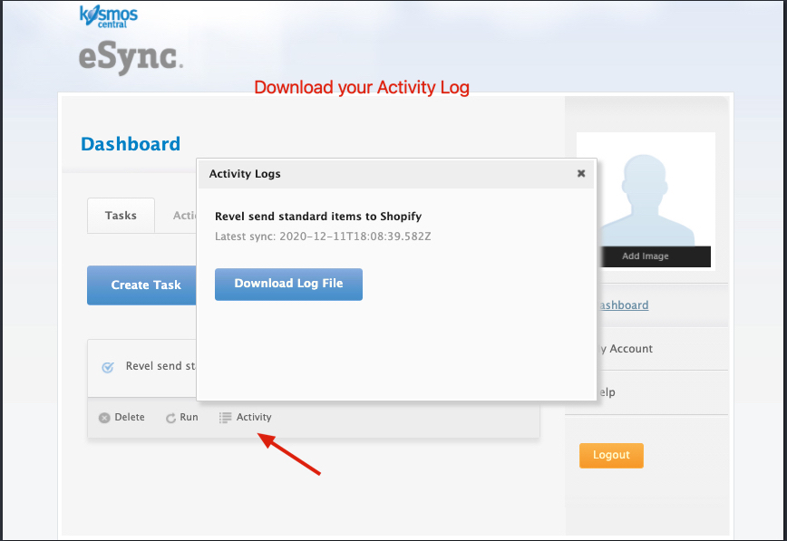Click the Delete icon for Revel task
The height and width of the screenshot is (541, 787).
[x=104, y=418]
